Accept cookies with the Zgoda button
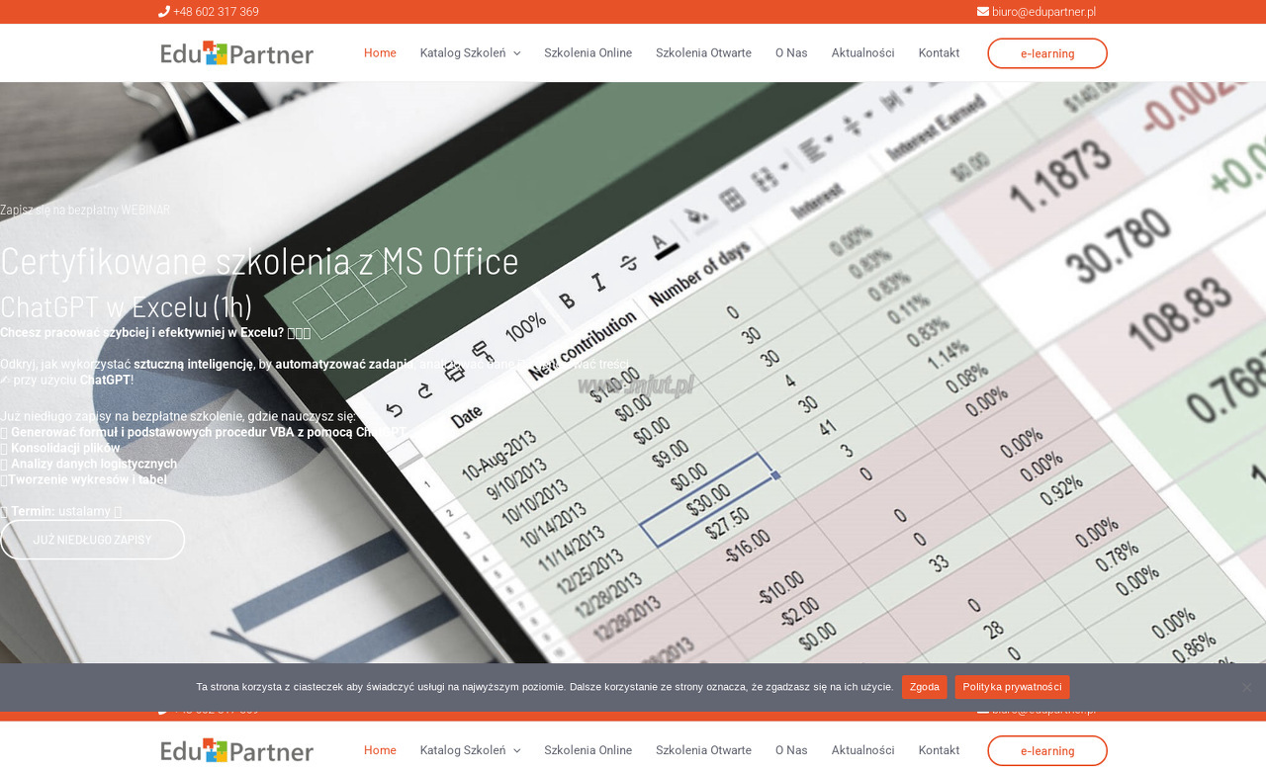 point(924,687)
